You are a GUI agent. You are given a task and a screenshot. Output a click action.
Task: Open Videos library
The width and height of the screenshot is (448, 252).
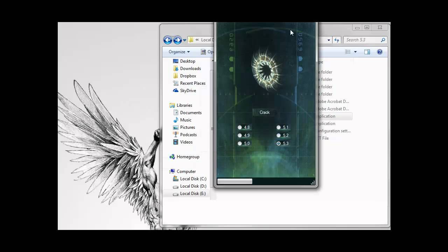click(x=186, y=142)
